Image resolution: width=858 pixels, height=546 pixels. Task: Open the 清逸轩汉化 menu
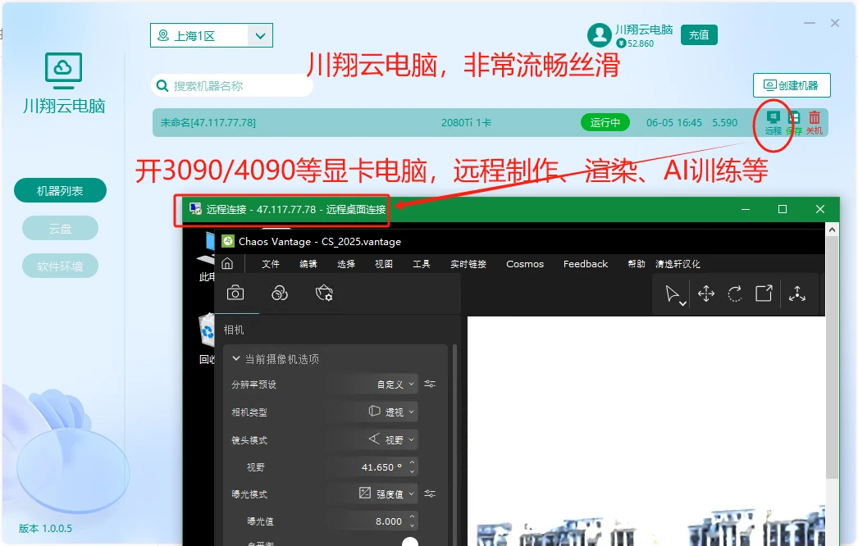pyautogui.click(x=678, y=264)
